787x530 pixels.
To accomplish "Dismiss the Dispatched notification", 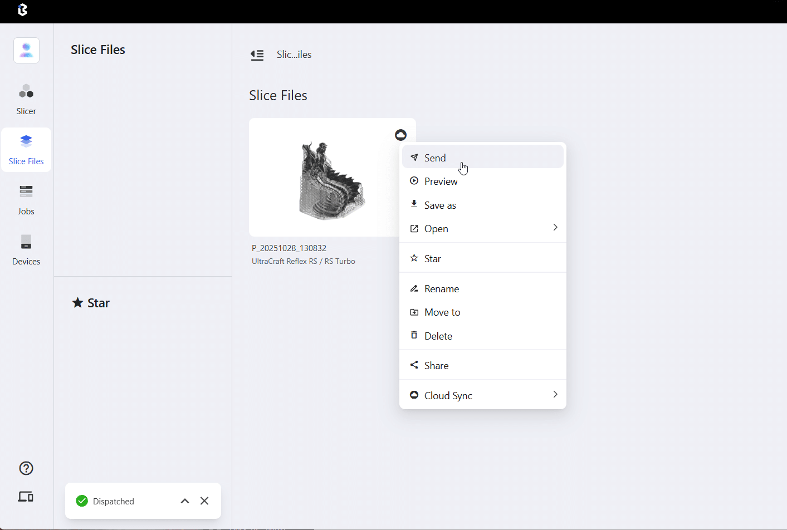I will click(204, 501).
